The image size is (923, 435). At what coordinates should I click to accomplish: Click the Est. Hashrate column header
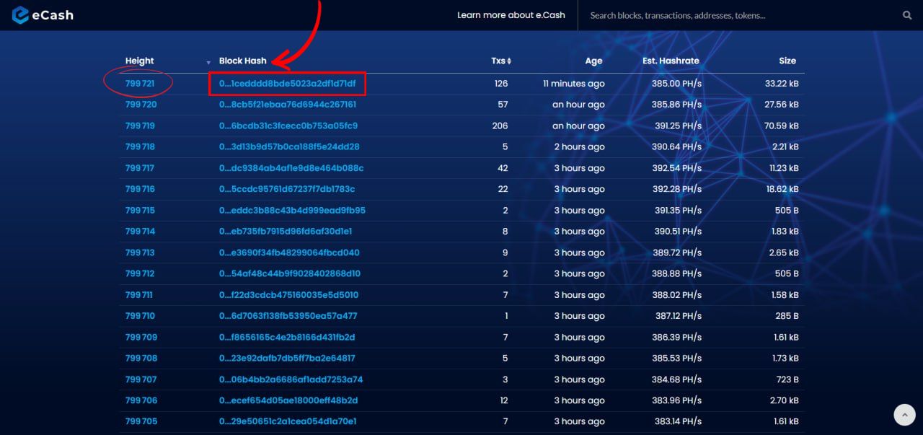point(670,61)
